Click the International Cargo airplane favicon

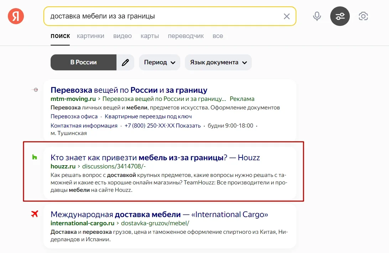point(35,214)
